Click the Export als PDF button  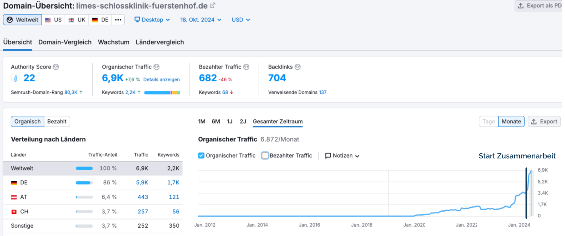point(539,6)
